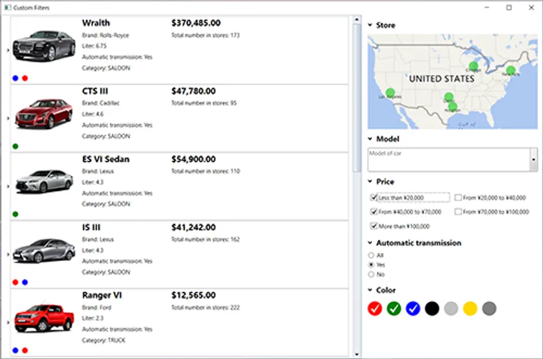Check From ¥70,000 to ¥100,000 option
Image resolution: width=543 pixels, height=359 pixels.
point(458,212)
